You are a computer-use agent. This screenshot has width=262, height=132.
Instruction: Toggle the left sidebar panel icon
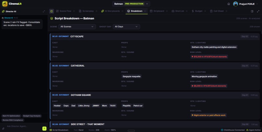(51, 11)
